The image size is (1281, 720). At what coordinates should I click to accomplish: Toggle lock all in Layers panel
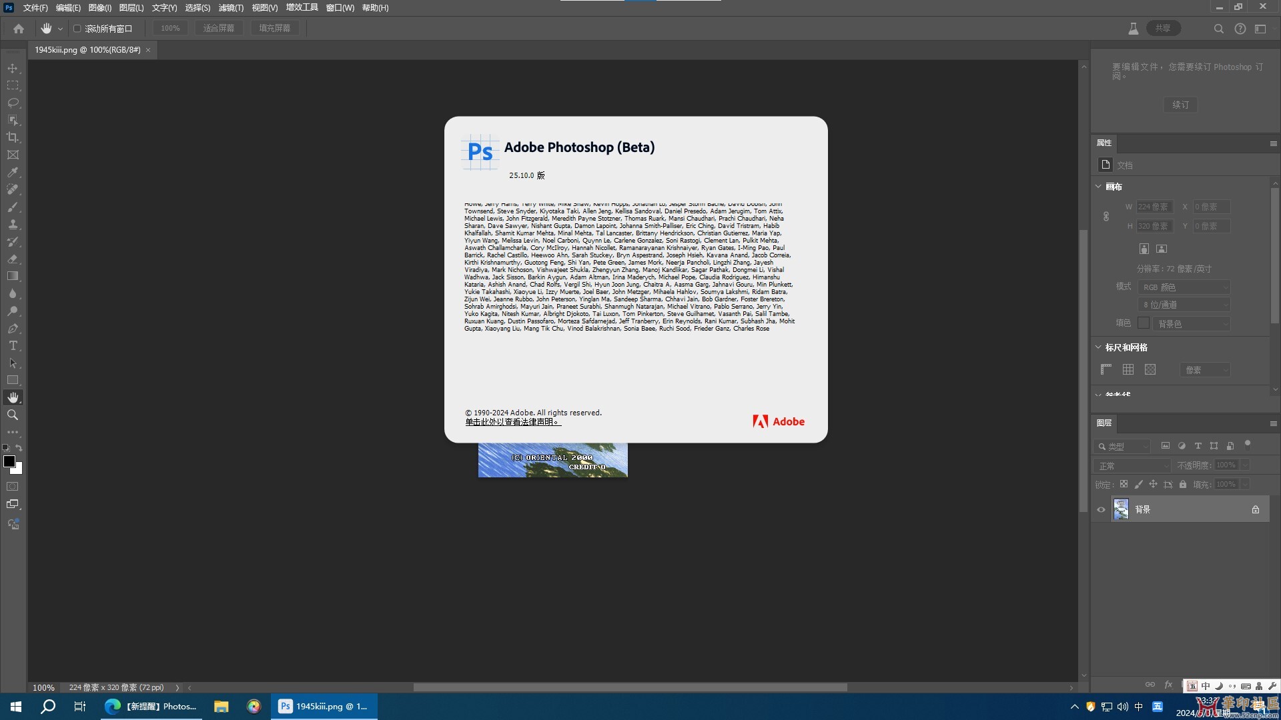(x=1183, y=485)
